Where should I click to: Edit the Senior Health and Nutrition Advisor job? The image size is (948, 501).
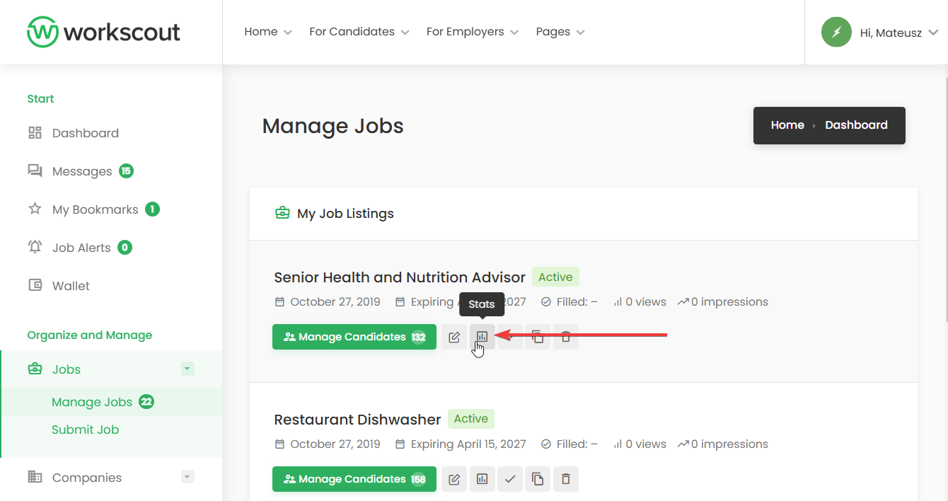tap(454, 337)
